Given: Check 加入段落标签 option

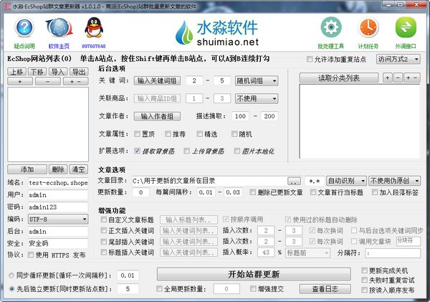Looking at the screenshot, I should click(375, 192).
